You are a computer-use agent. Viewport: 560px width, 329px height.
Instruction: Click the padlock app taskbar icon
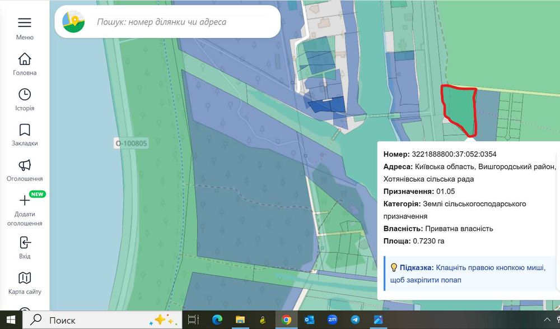tap(263, 319)
